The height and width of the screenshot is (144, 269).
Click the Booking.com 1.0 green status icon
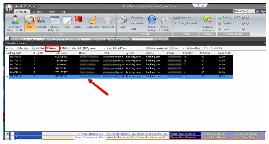tap(220, 17)
